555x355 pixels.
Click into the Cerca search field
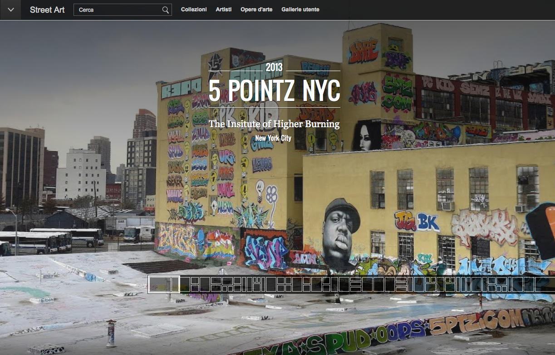click(x=118, y=10)
